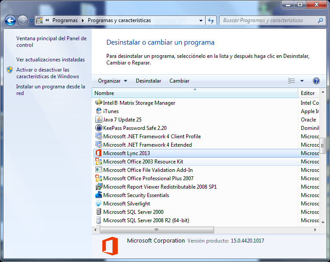This screenshot has width=330, height=262.
Task: Click Cambiar in the toolbar
Action: click(x=179, y=81)
